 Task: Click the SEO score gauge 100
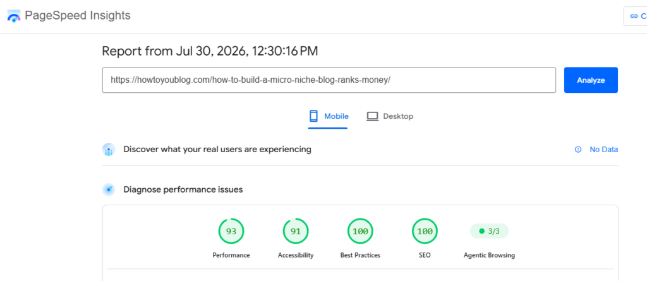[425, 231]
